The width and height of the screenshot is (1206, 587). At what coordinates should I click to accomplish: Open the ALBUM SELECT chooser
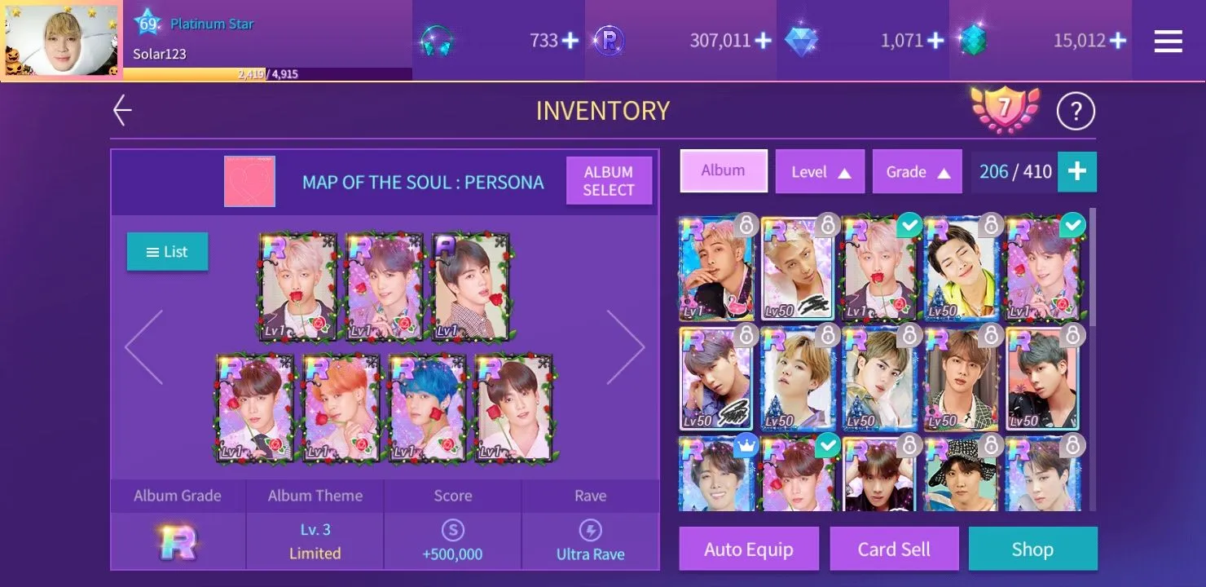[609, 180]
